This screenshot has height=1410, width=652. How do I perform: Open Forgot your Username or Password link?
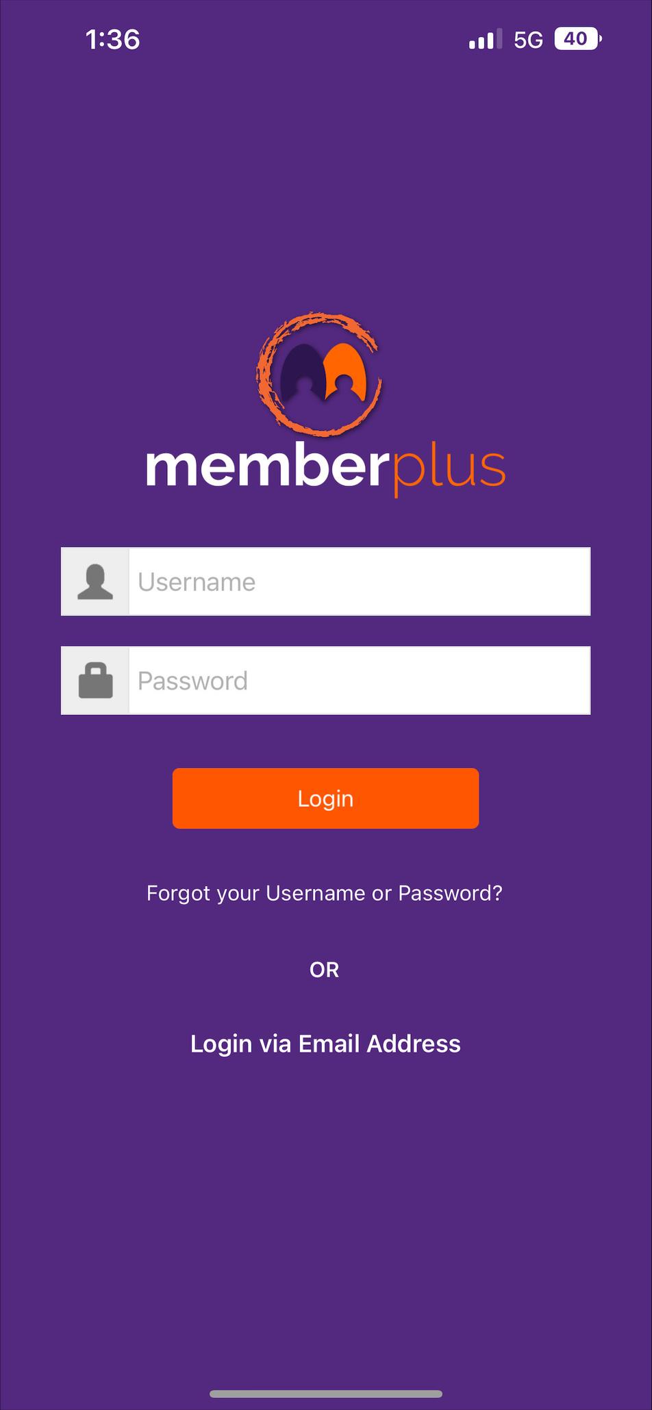click(x=325, y=893)
